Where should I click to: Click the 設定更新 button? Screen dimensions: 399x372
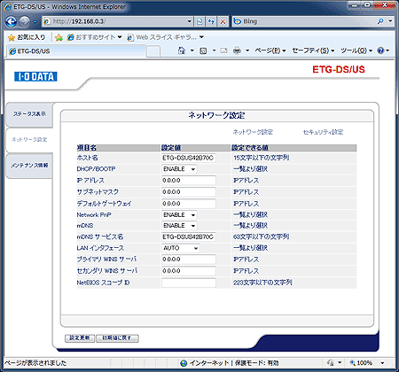(80, 338)
